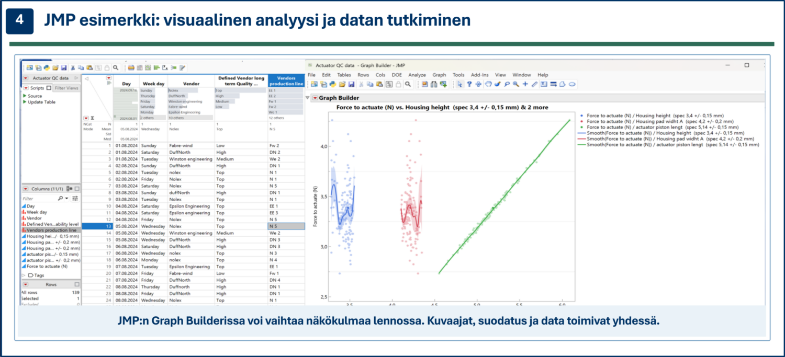Image resolution: width=785 pixels, height=357 pixels.
Task: Click New Data Table icon in data table toolbar
Action: click(x=30, y=67)
